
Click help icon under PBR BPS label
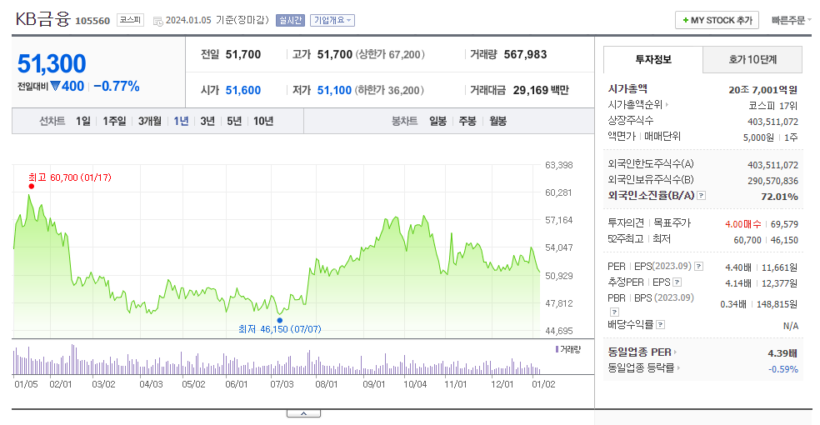coord(614,312)
